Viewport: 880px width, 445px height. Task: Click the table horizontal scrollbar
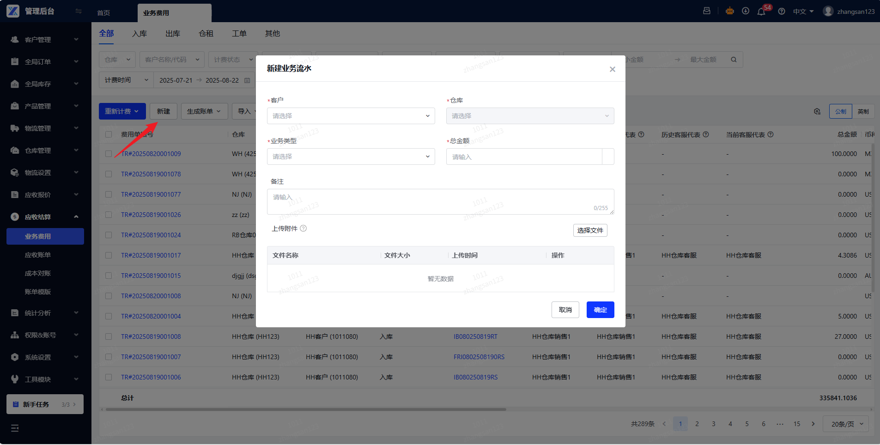pos(306,409)
